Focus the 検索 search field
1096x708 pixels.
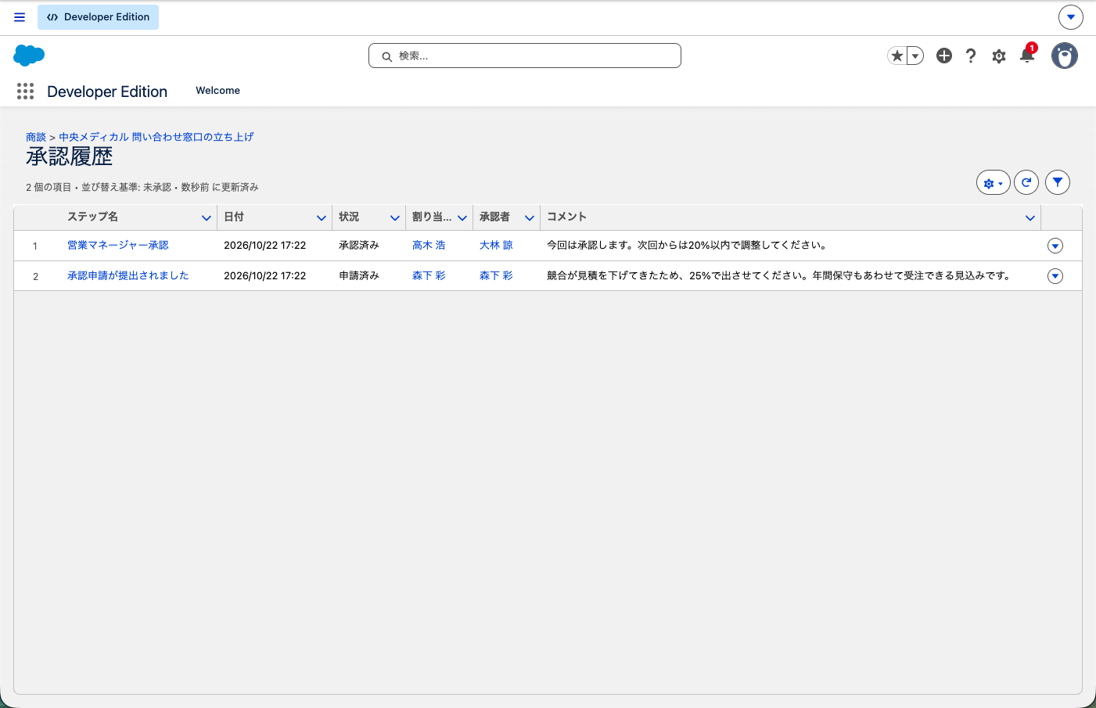[x=525, y=56]
